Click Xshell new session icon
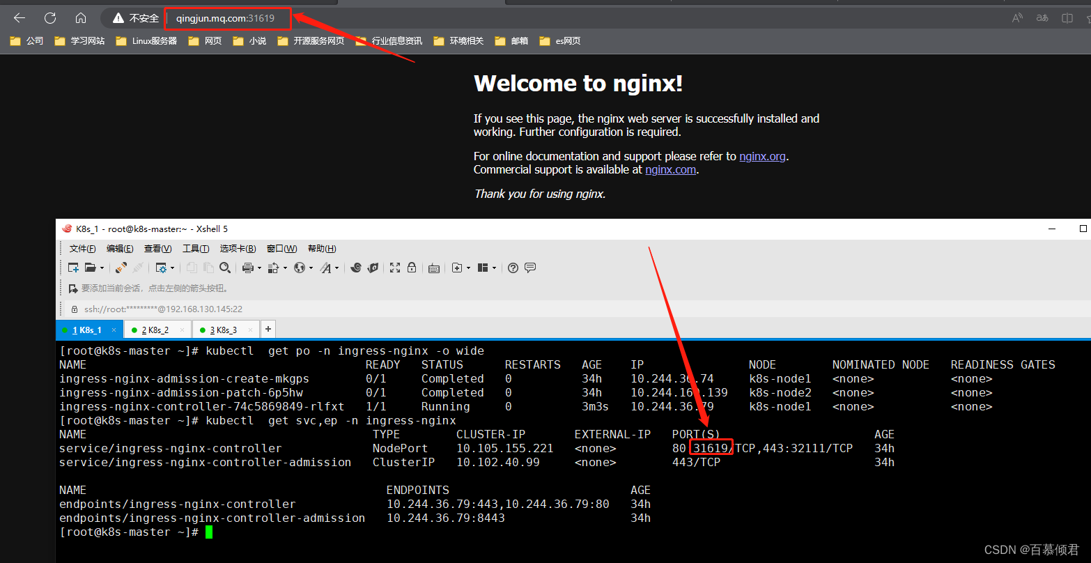Image resolution: width=1091 pixels, height=563 pixels. coord(73,268)
